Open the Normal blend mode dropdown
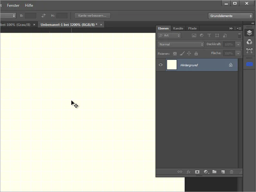The image size is (256, 192). tap(181, 44)
